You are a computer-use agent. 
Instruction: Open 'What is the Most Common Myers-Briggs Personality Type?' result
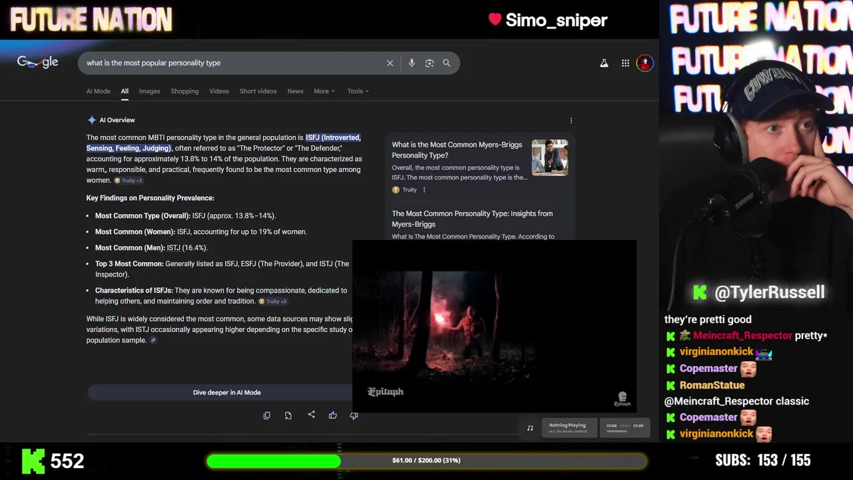coord(457,150)
